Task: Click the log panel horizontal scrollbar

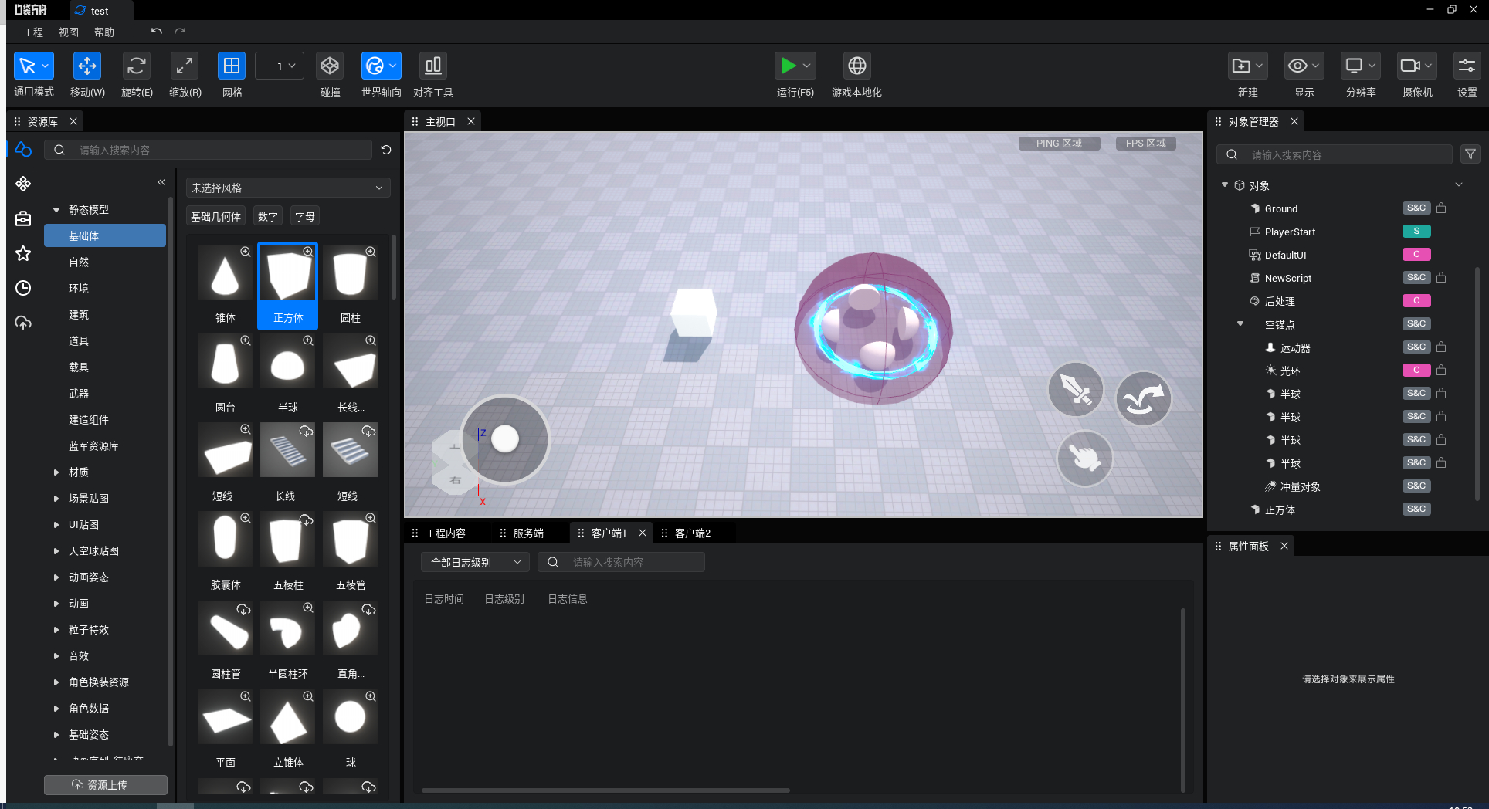Action: pos(605,790)
